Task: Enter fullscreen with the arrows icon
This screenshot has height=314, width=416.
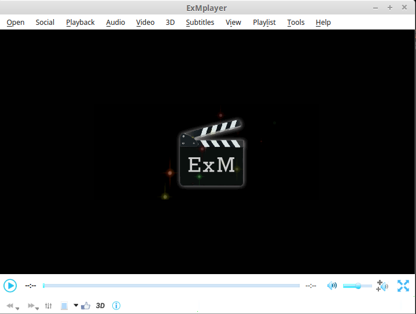Action: (x=403, y=286)
